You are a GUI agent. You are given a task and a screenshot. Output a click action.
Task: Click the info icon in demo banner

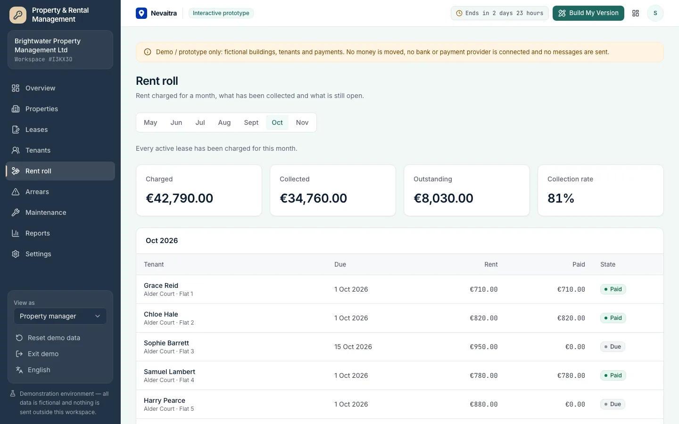click(x=148, y=52)
